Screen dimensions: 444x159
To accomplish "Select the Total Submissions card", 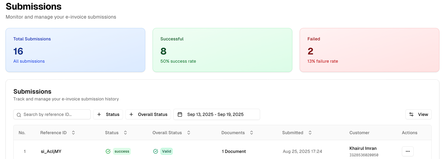I will tap(75, 50).
